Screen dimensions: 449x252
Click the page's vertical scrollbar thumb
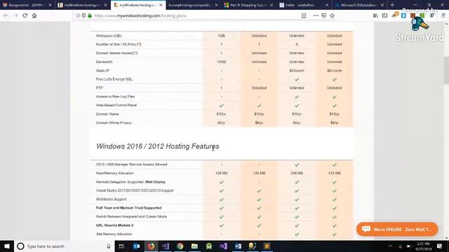coord(446,71)
